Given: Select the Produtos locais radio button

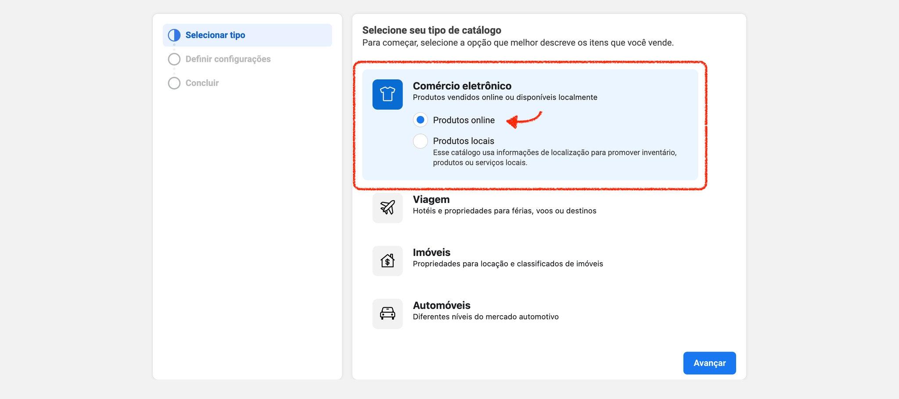Looking at the screenshot, I should pyautogui.click(x=420, y=141).
